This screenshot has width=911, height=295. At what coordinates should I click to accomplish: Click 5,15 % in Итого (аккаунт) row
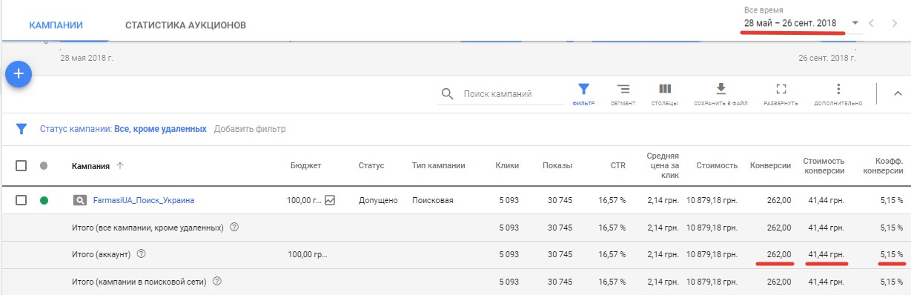tap(891, 254)
